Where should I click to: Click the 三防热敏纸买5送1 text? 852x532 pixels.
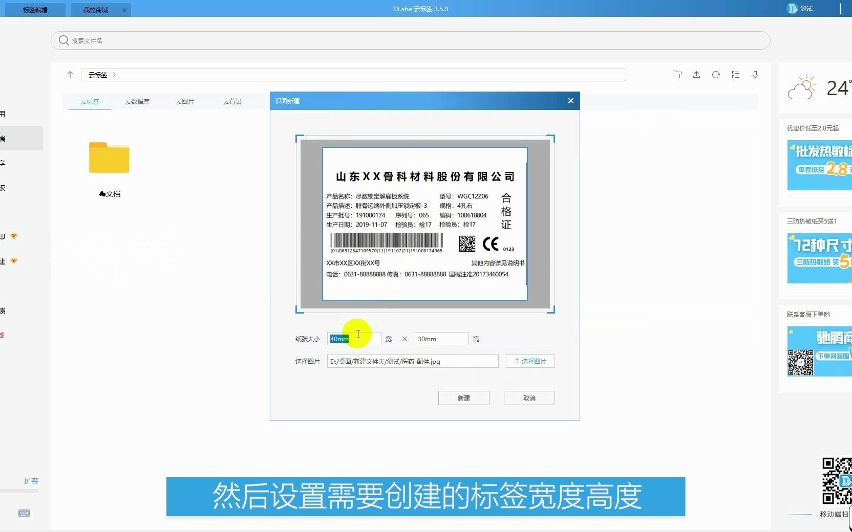812,221
